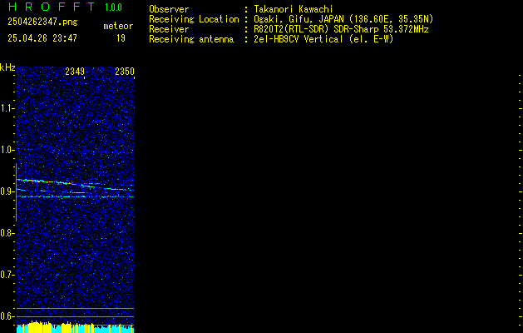Click the Receiving antenna label
The height and width of the screenshot is (333, 523).
191,39
